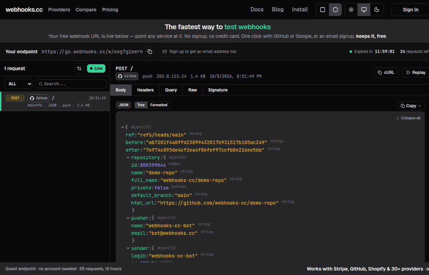Replay the request
This screenshot has width=429, height=275.
416,73
